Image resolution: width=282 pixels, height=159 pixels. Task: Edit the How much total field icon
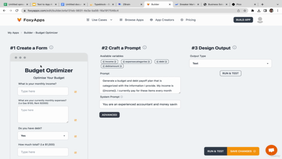75,152
